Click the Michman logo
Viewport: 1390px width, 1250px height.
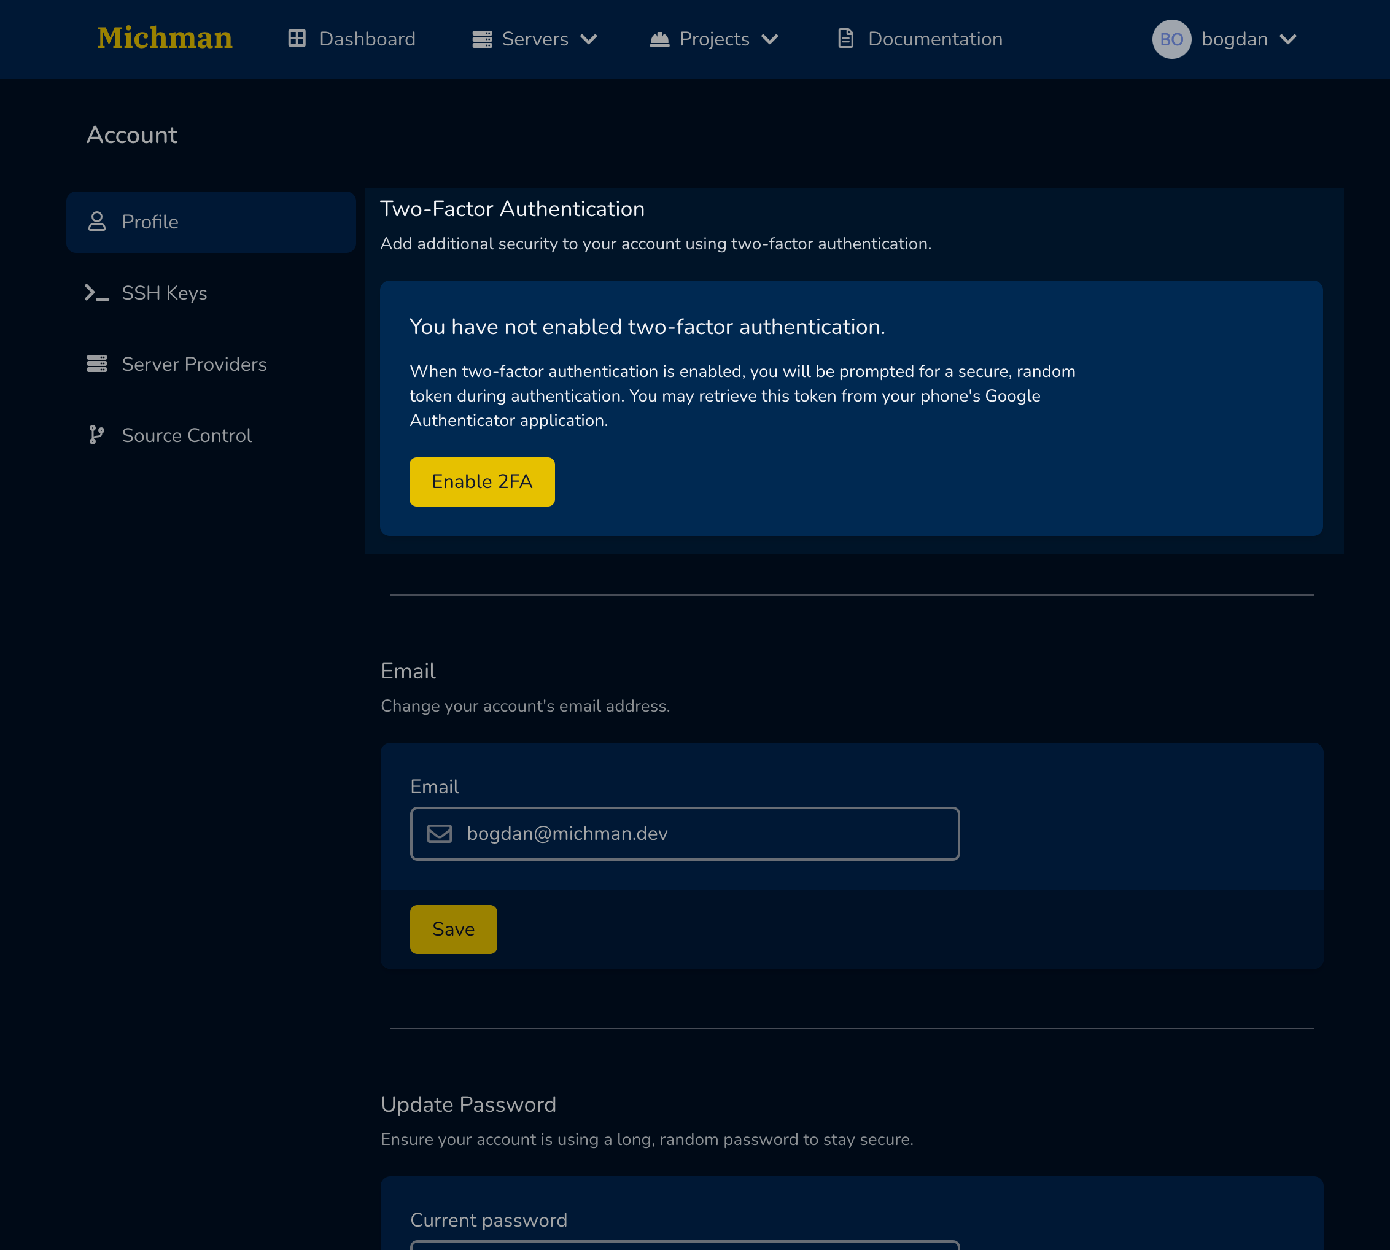pos(165,39)
